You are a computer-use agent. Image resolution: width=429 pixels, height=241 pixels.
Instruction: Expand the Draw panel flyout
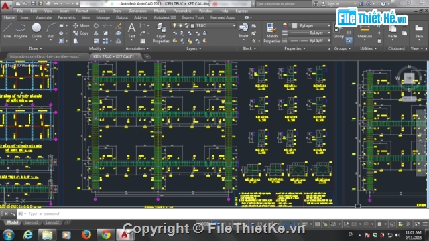tap(36, 48)
